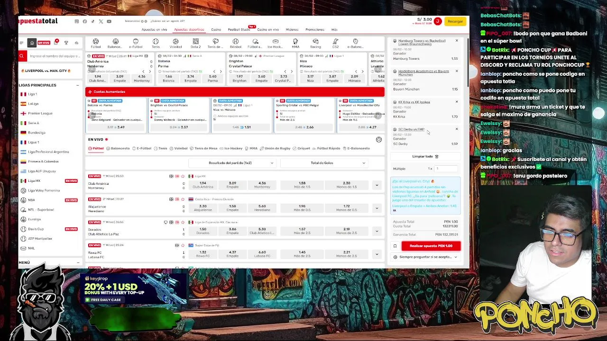The image size is (607, 341).
Task: Open the Misiones tab
Action: pos(292,29)
